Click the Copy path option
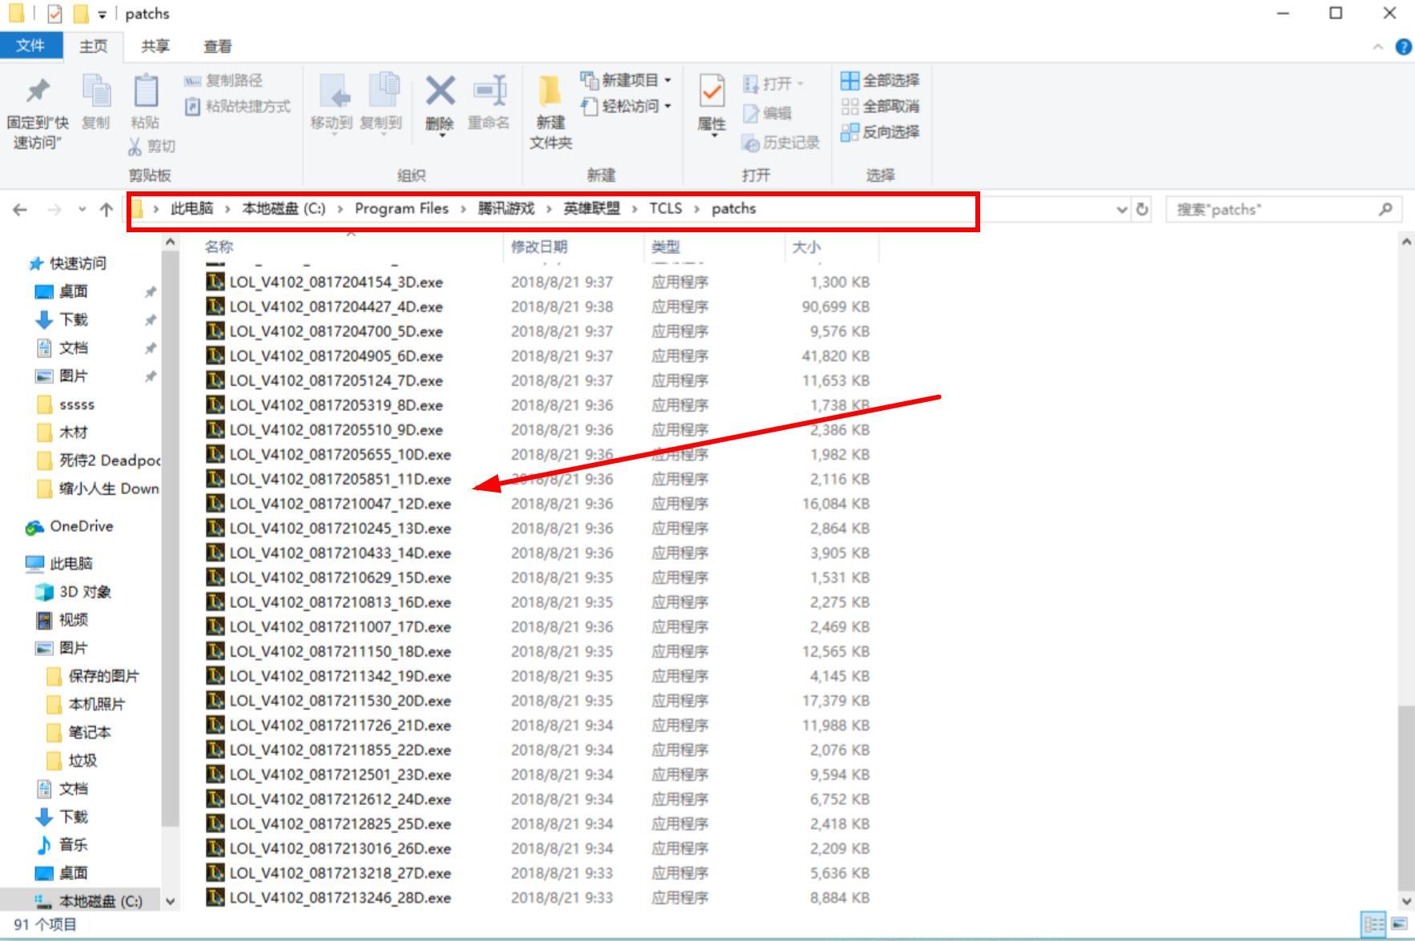Image resolution: width=1415 pixels, height=941 pixels. pos(223,80)
